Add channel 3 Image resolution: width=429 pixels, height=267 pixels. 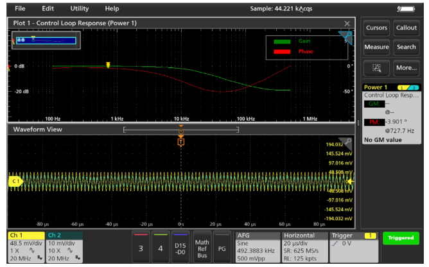pyautogui.click(x=141, y=247)
